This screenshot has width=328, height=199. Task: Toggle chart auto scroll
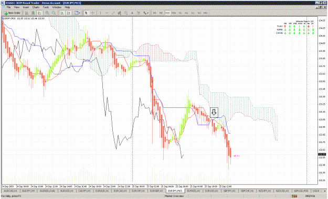click(62, 13)
